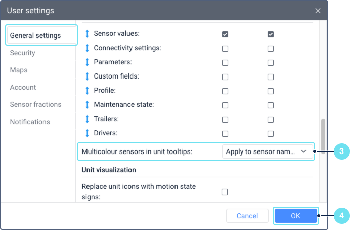
Task: Close the User settings dialog
Action: coord(318,10)
